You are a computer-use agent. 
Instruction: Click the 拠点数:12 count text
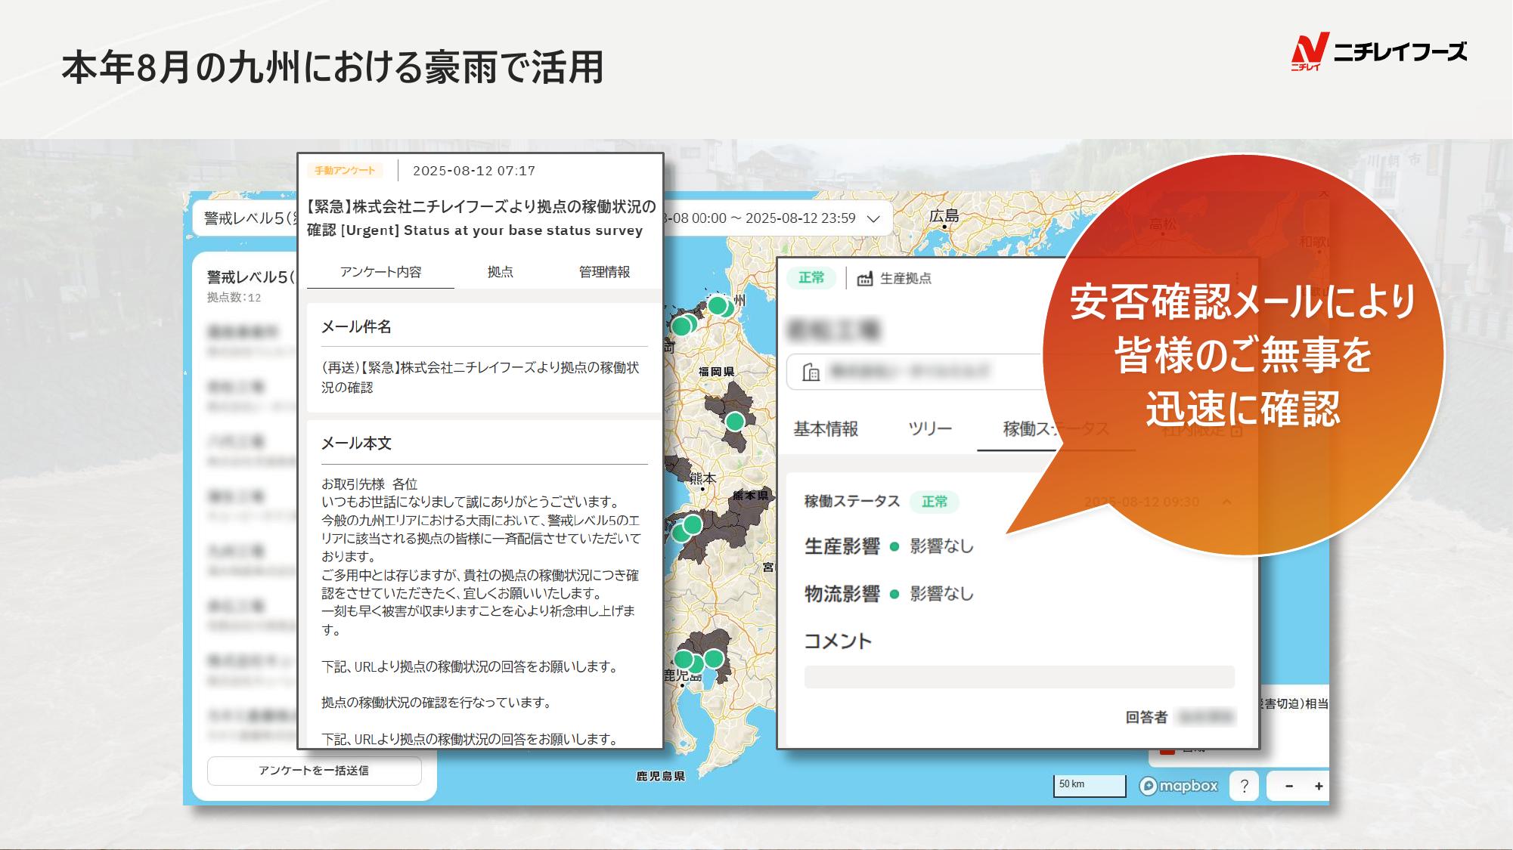(x=234, y=298)
